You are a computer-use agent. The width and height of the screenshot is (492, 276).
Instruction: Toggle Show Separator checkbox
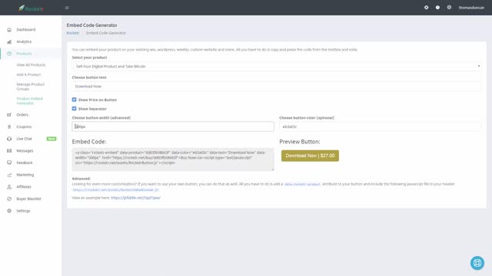point(74,109)
